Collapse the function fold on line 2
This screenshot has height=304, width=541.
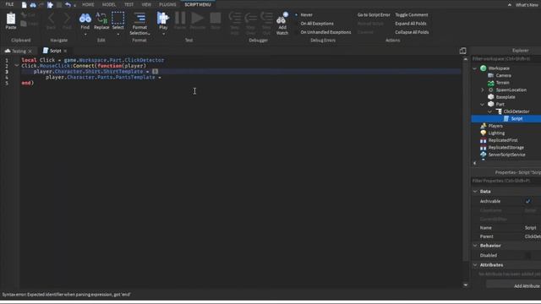pyautogui.click(x=17, y=66)
